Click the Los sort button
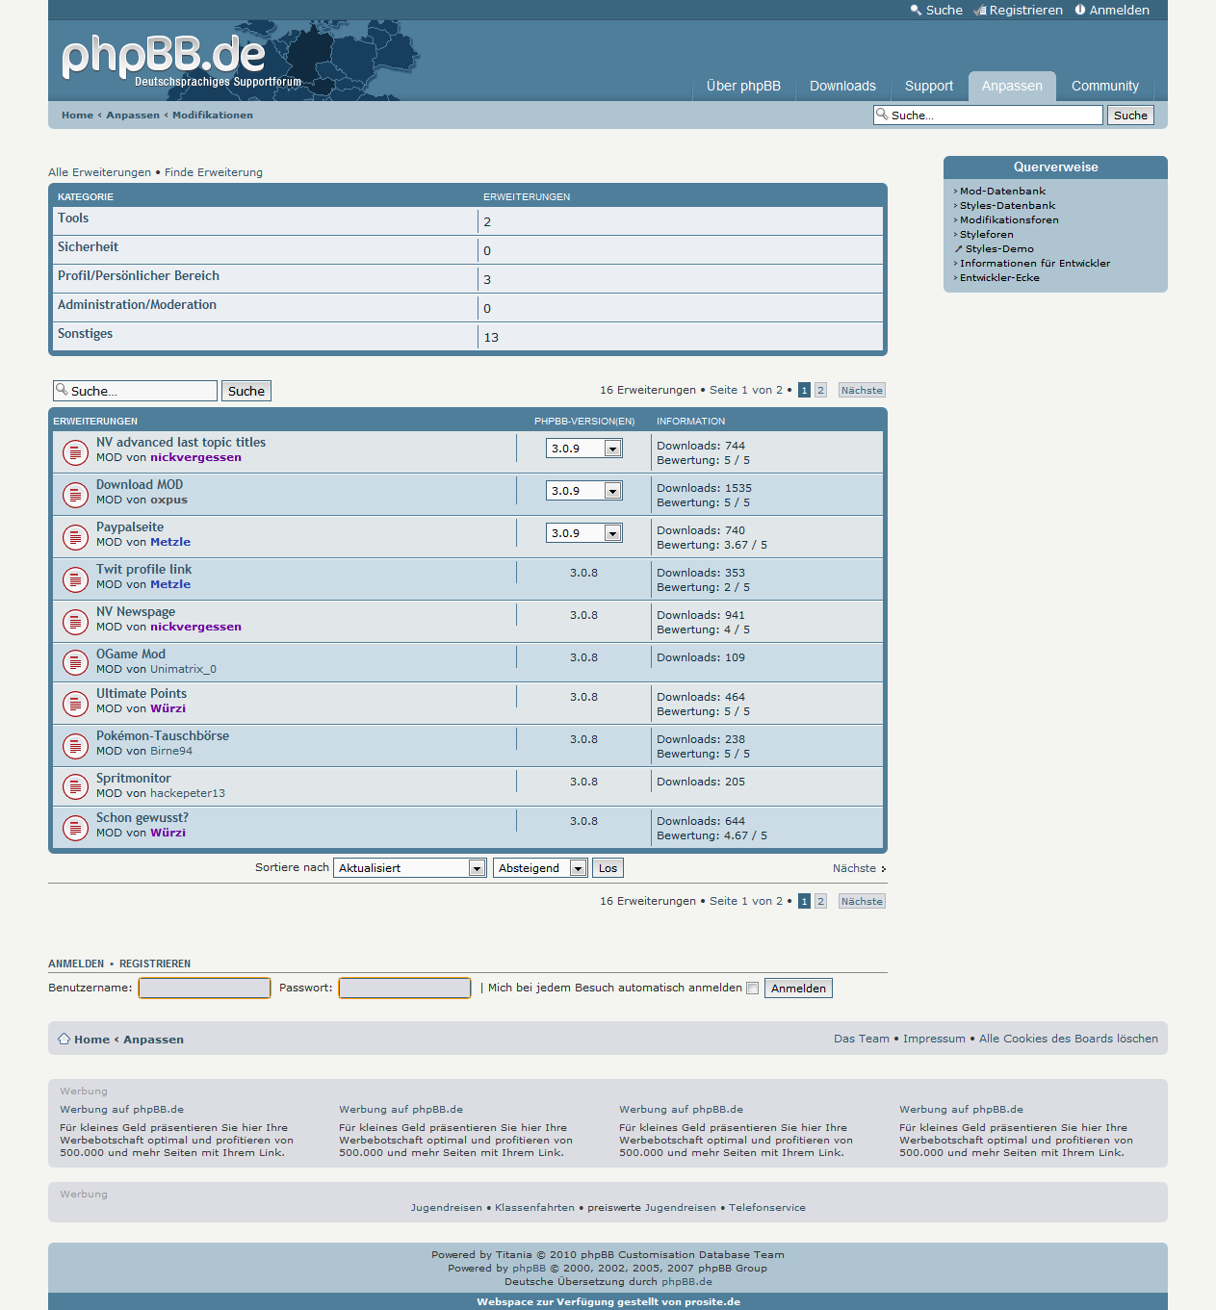Image resolution: width=1216 pixels, height=1310 pixels. 608,868
